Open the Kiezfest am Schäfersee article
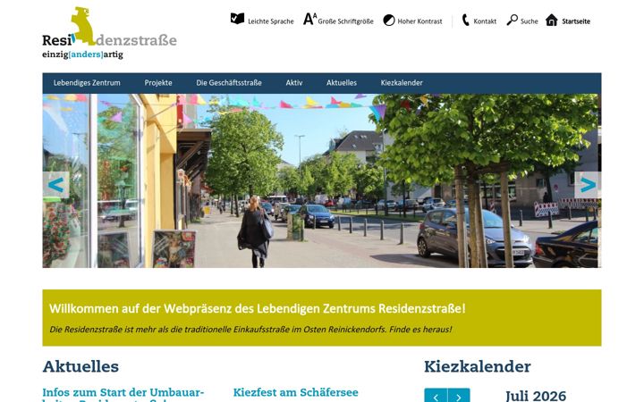Image resolution: width=644 pixels, height=402 pixels. pyautogui.click(x=296, y=392)
